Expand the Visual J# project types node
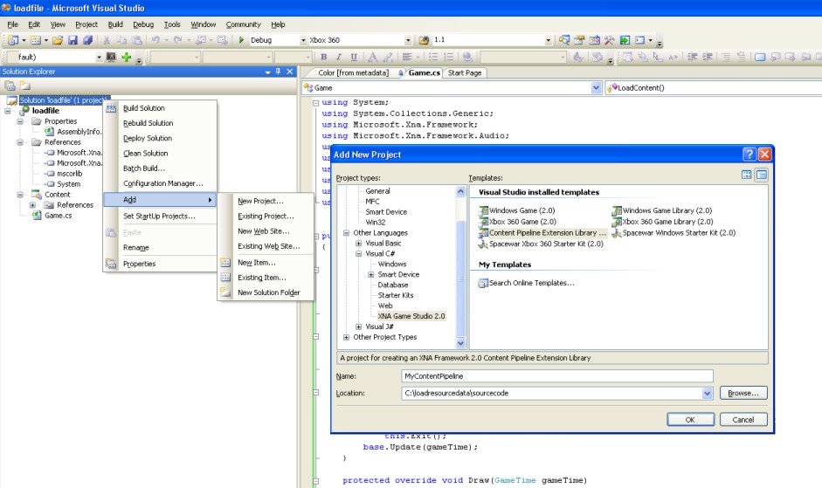Viewport: 822px width, 488px height. pyautogui.click(x=358, y=326)
